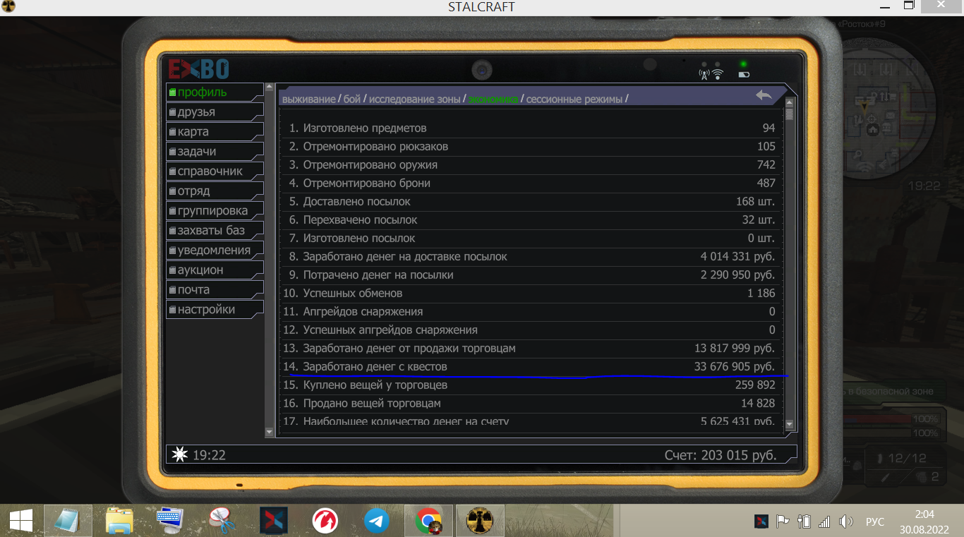Open File Explorer from taskbar

click(x=119, y=521)
